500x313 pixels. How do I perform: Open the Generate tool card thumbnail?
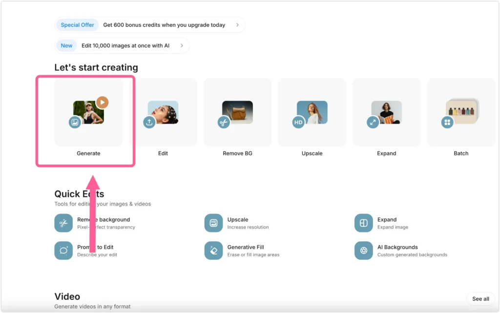click(x=88, y=112)
